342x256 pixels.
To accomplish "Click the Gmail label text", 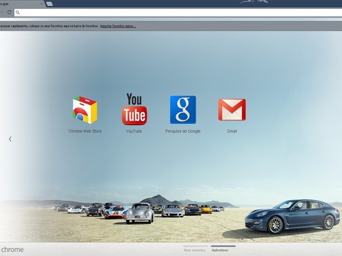I will point(232,131).
